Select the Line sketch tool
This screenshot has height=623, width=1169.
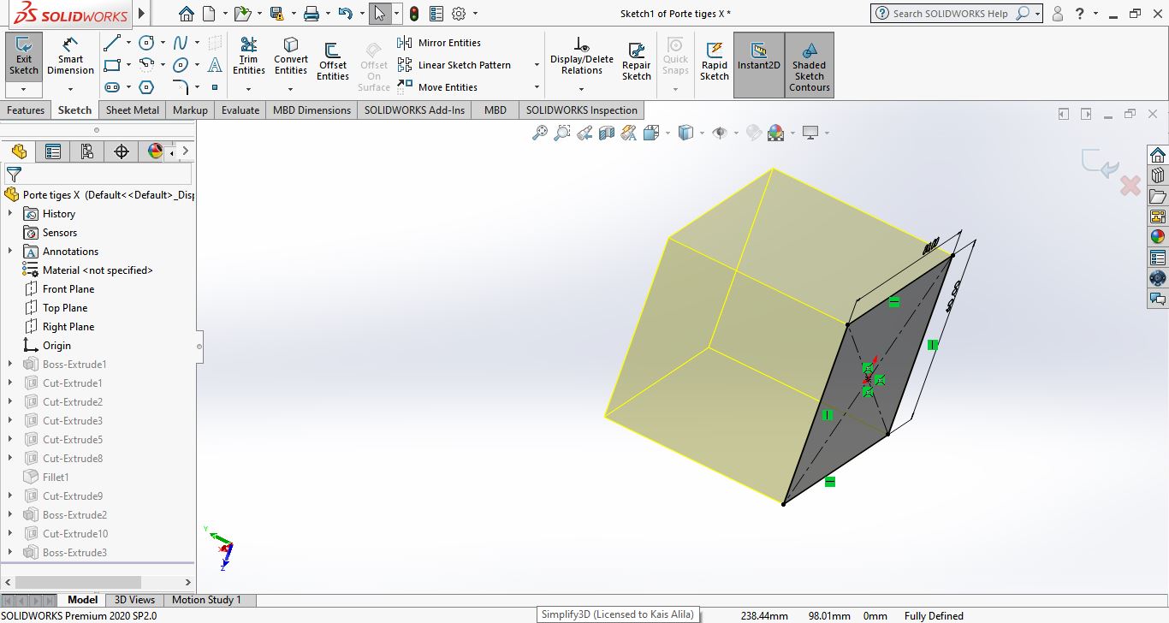point(112,43)
